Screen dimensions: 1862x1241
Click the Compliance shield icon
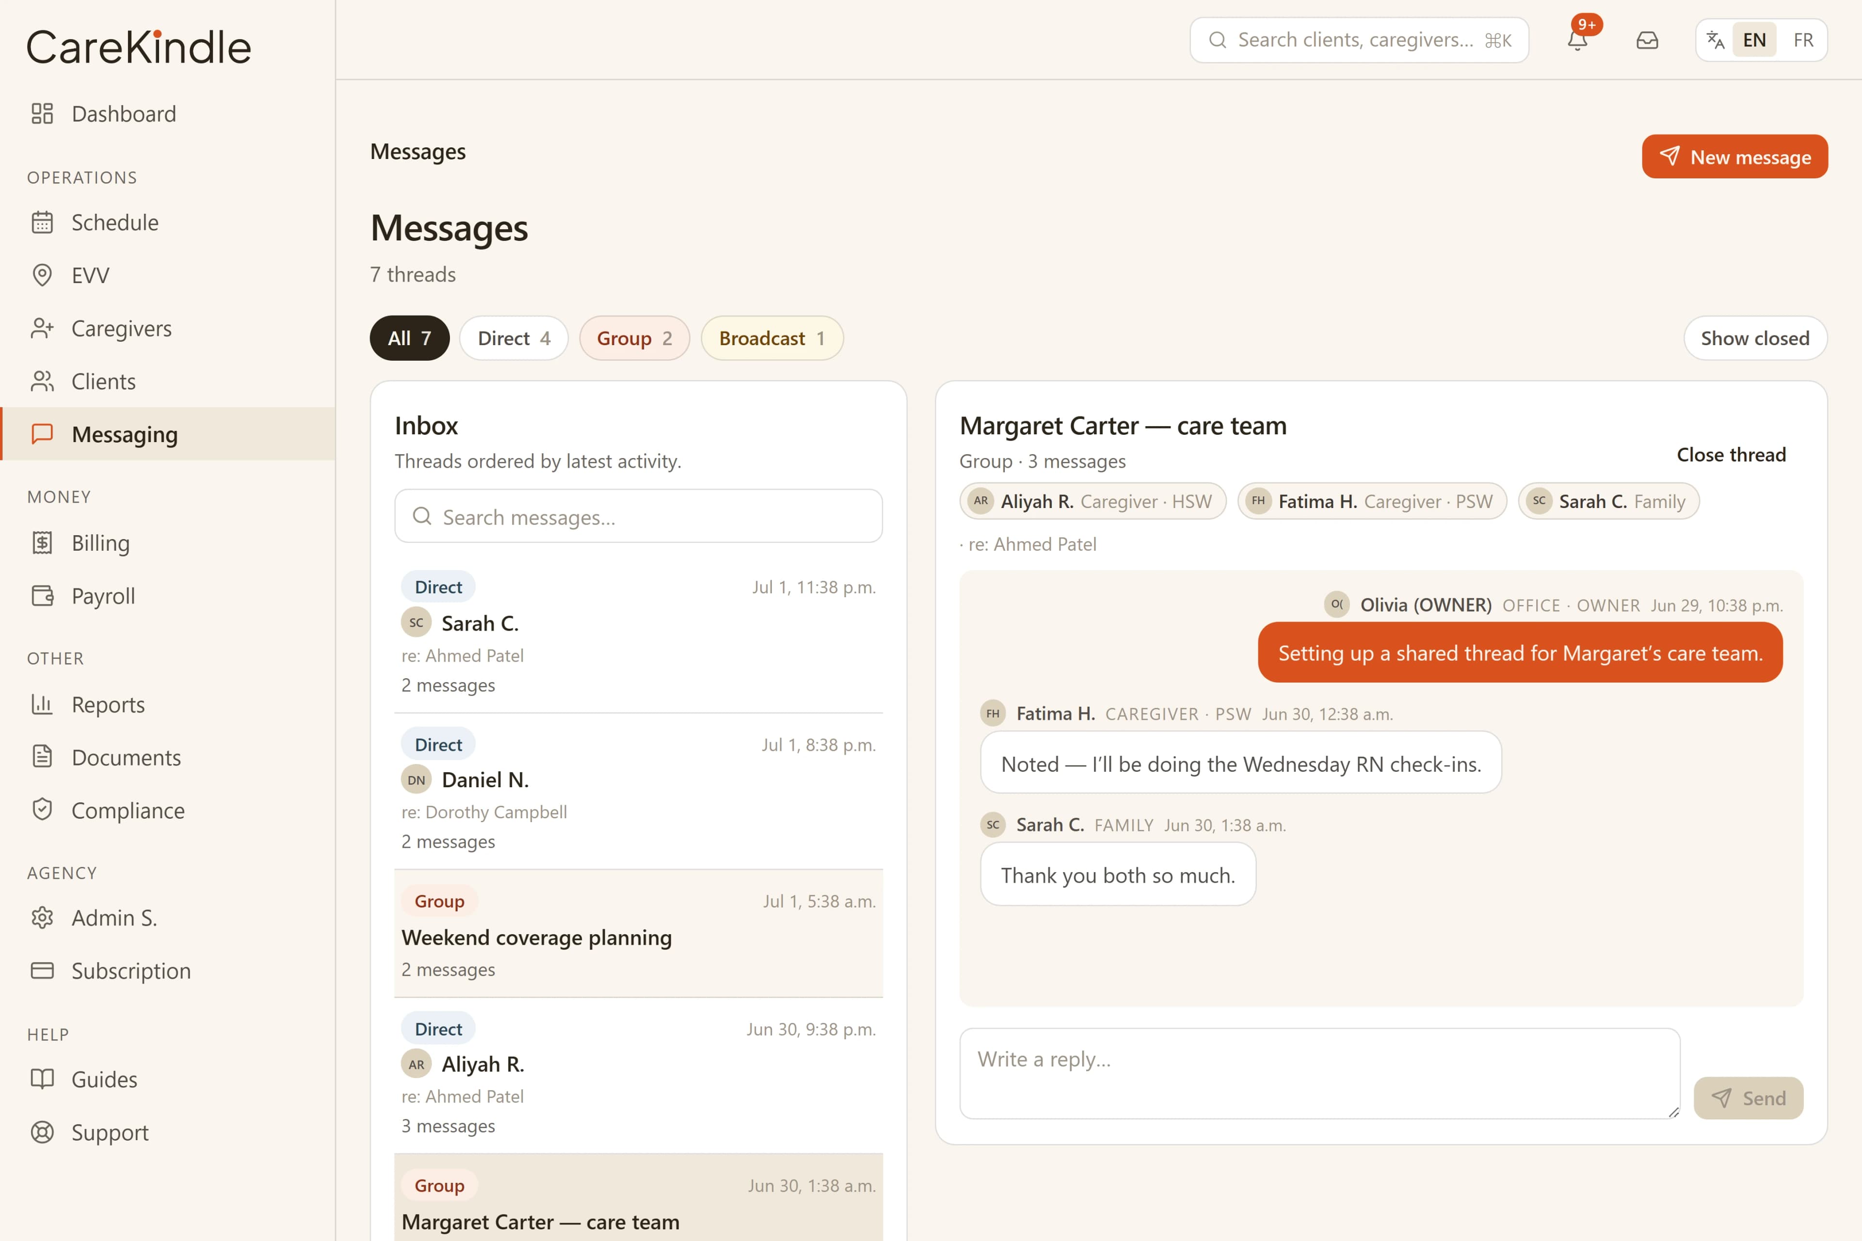[x=42, y=810]
